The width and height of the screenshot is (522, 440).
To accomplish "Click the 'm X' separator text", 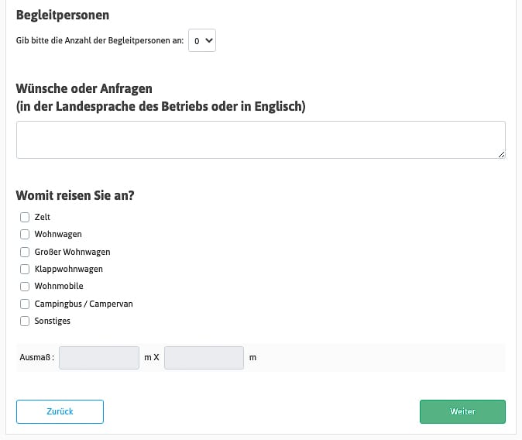I will 152,358.
